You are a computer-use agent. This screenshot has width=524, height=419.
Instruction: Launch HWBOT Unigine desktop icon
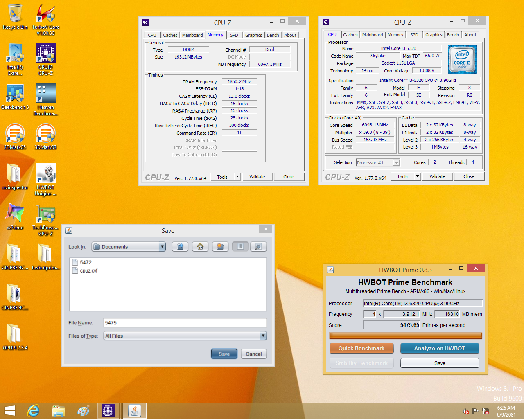tap(45, 180)
